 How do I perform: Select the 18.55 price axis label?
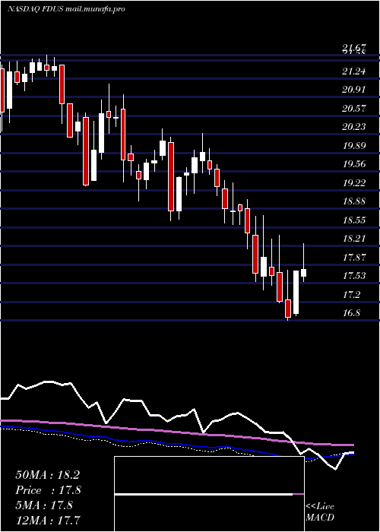point(354,220)
